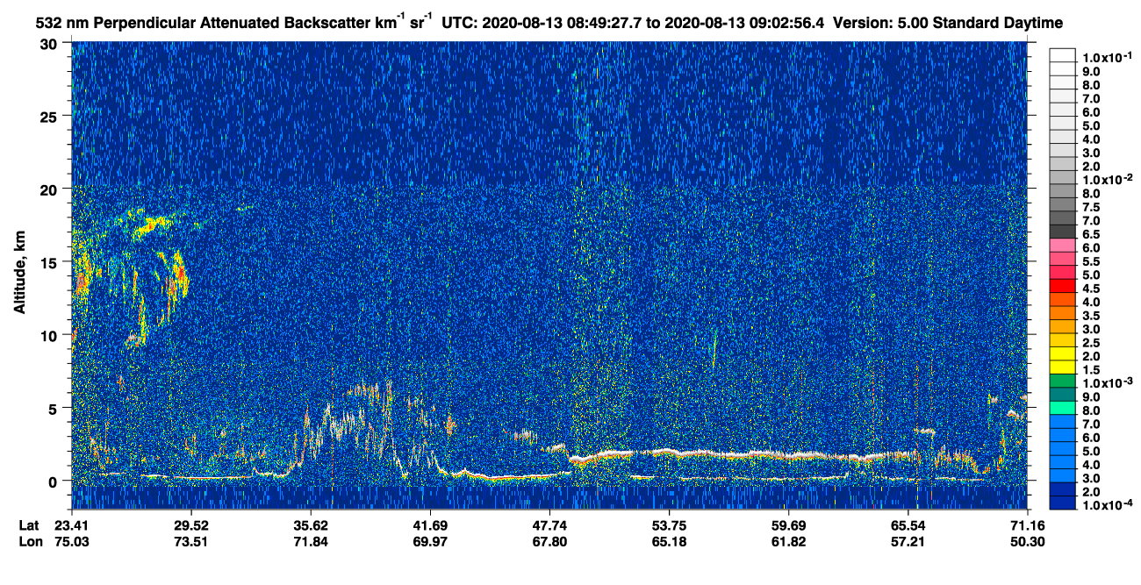1141x585 pixels.
Task: Click longitude value '50.30'
Action: click(1027, 542)
